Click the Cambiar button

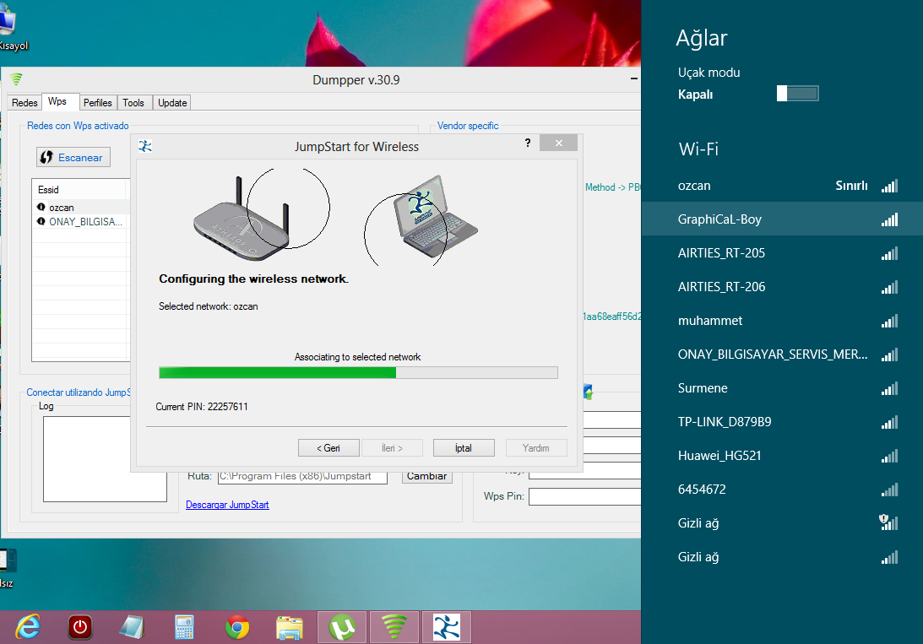point(427,477)
